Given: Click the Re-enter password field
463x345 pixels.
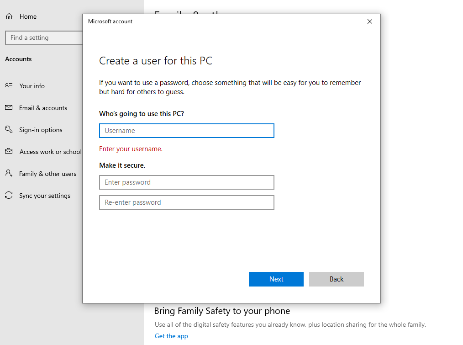Looking at the screenshot, I should [187, 202].
